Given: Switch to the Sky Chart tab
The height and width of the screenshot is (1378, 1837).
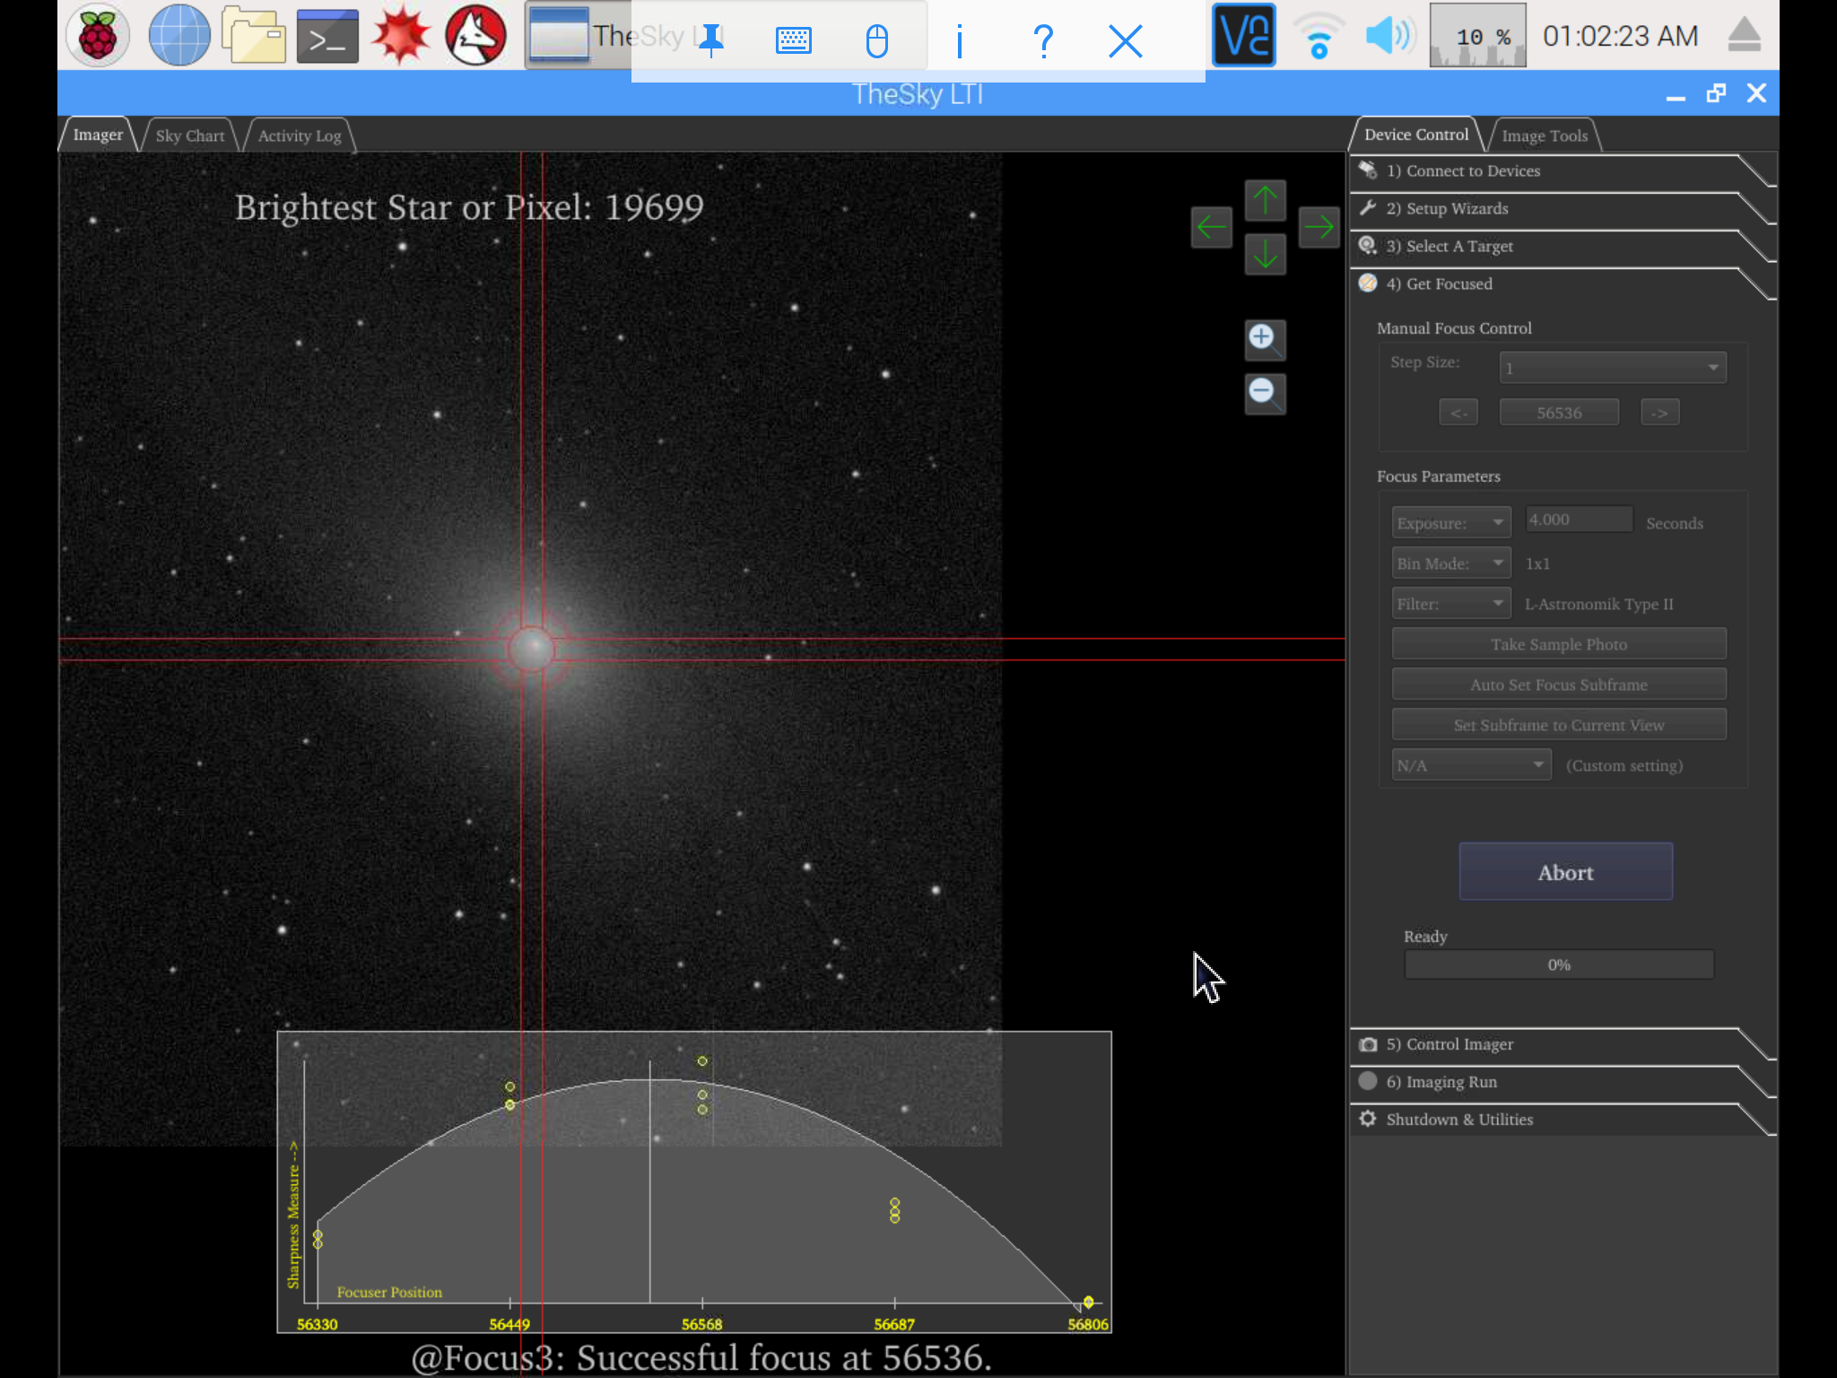Looking at the screenshot, I should click(189, 135).
